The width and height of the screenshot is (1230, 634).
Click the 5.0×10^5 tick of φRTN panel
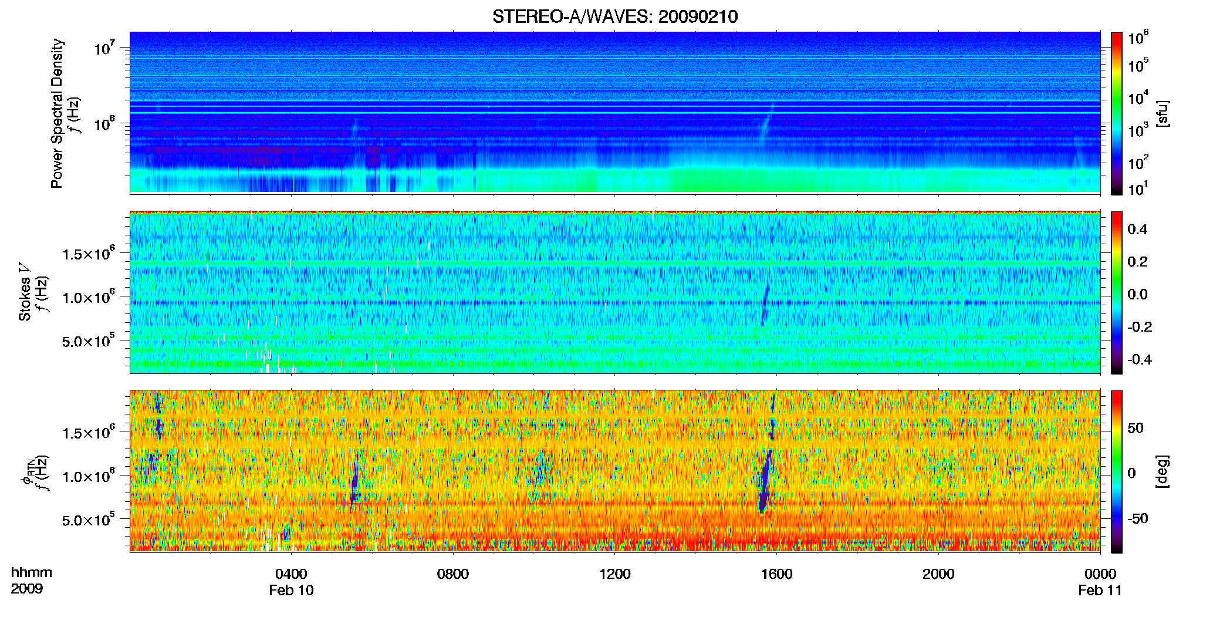89,520
